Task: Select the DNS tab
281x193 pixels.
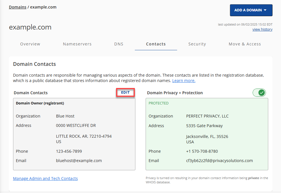Action: [119, 44]
